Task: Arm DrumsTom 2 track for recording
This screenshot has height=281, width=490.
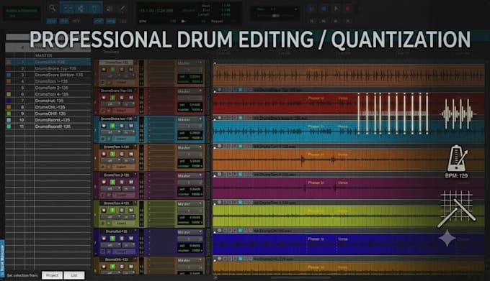Action: (104, 182)
